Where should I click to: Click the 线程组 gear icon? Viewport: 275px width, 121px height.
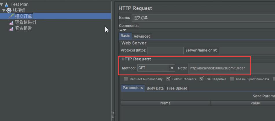pos(9,10)
